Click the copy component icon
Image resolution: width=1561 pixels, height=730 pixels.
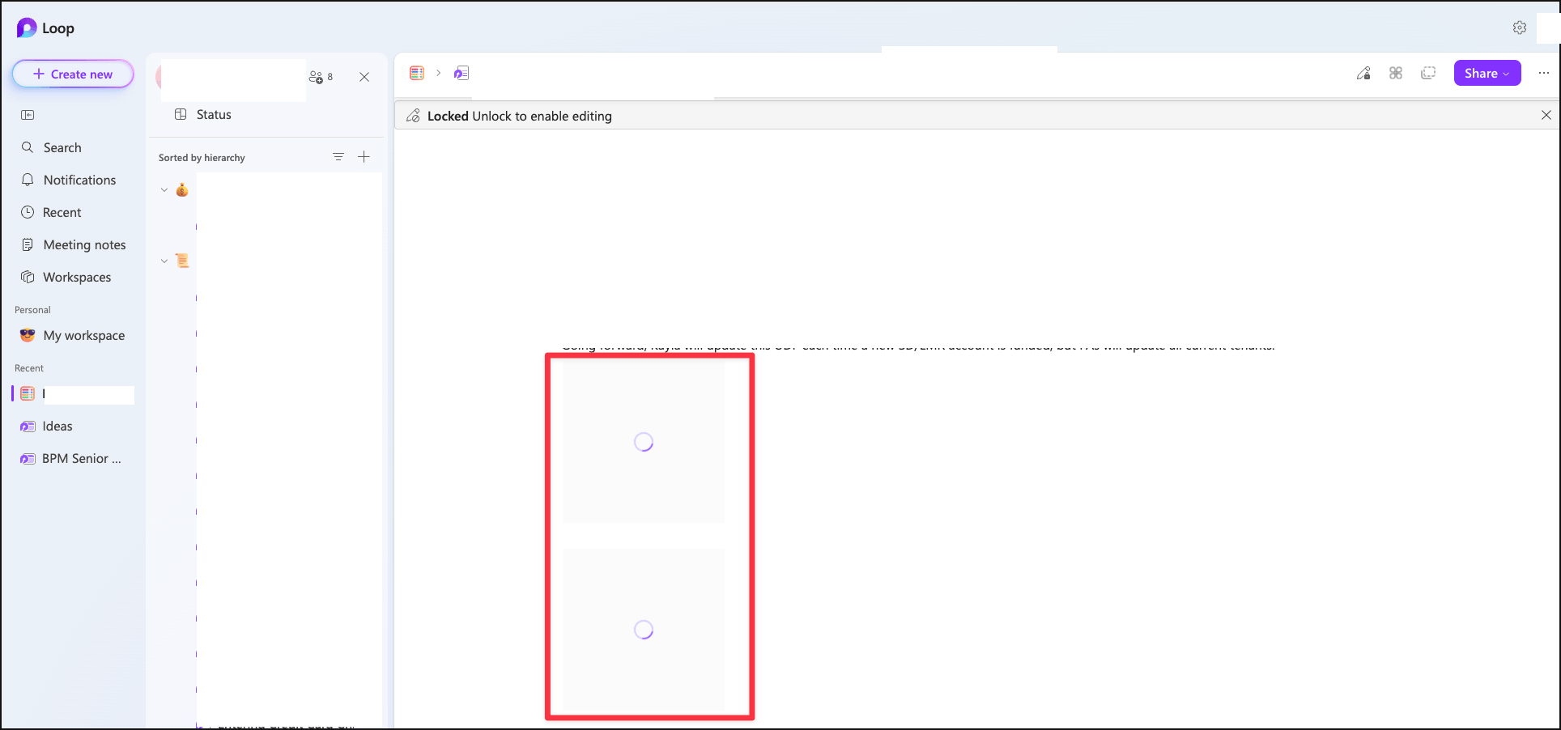(1428, 74)
